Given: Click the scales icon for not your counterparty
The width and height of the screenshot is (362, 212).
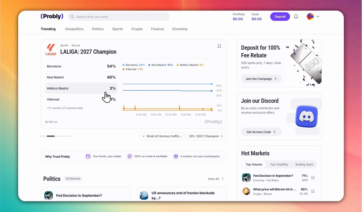Looking at the screenshot, I should pos(176,156).
